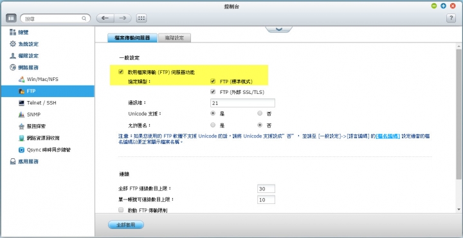This screenshot has width=463, height=238.
Task: Enable the FTP 傳輸限制 checkbox
Action: [120, 210]
